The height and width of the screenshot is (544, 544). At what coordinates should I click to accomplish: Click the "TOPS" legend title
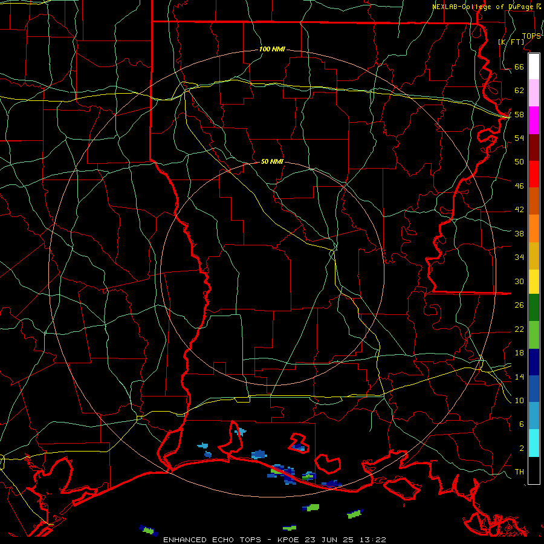click(x=531, y=36)
